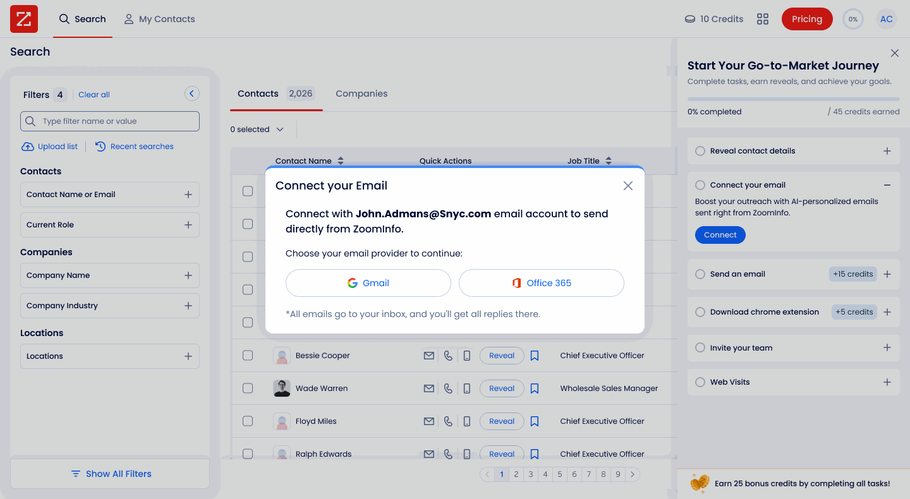Close the Connect your Email dialog
This screenshot has width=910, height=499.
pyautogui.click(x=628, y=186)
